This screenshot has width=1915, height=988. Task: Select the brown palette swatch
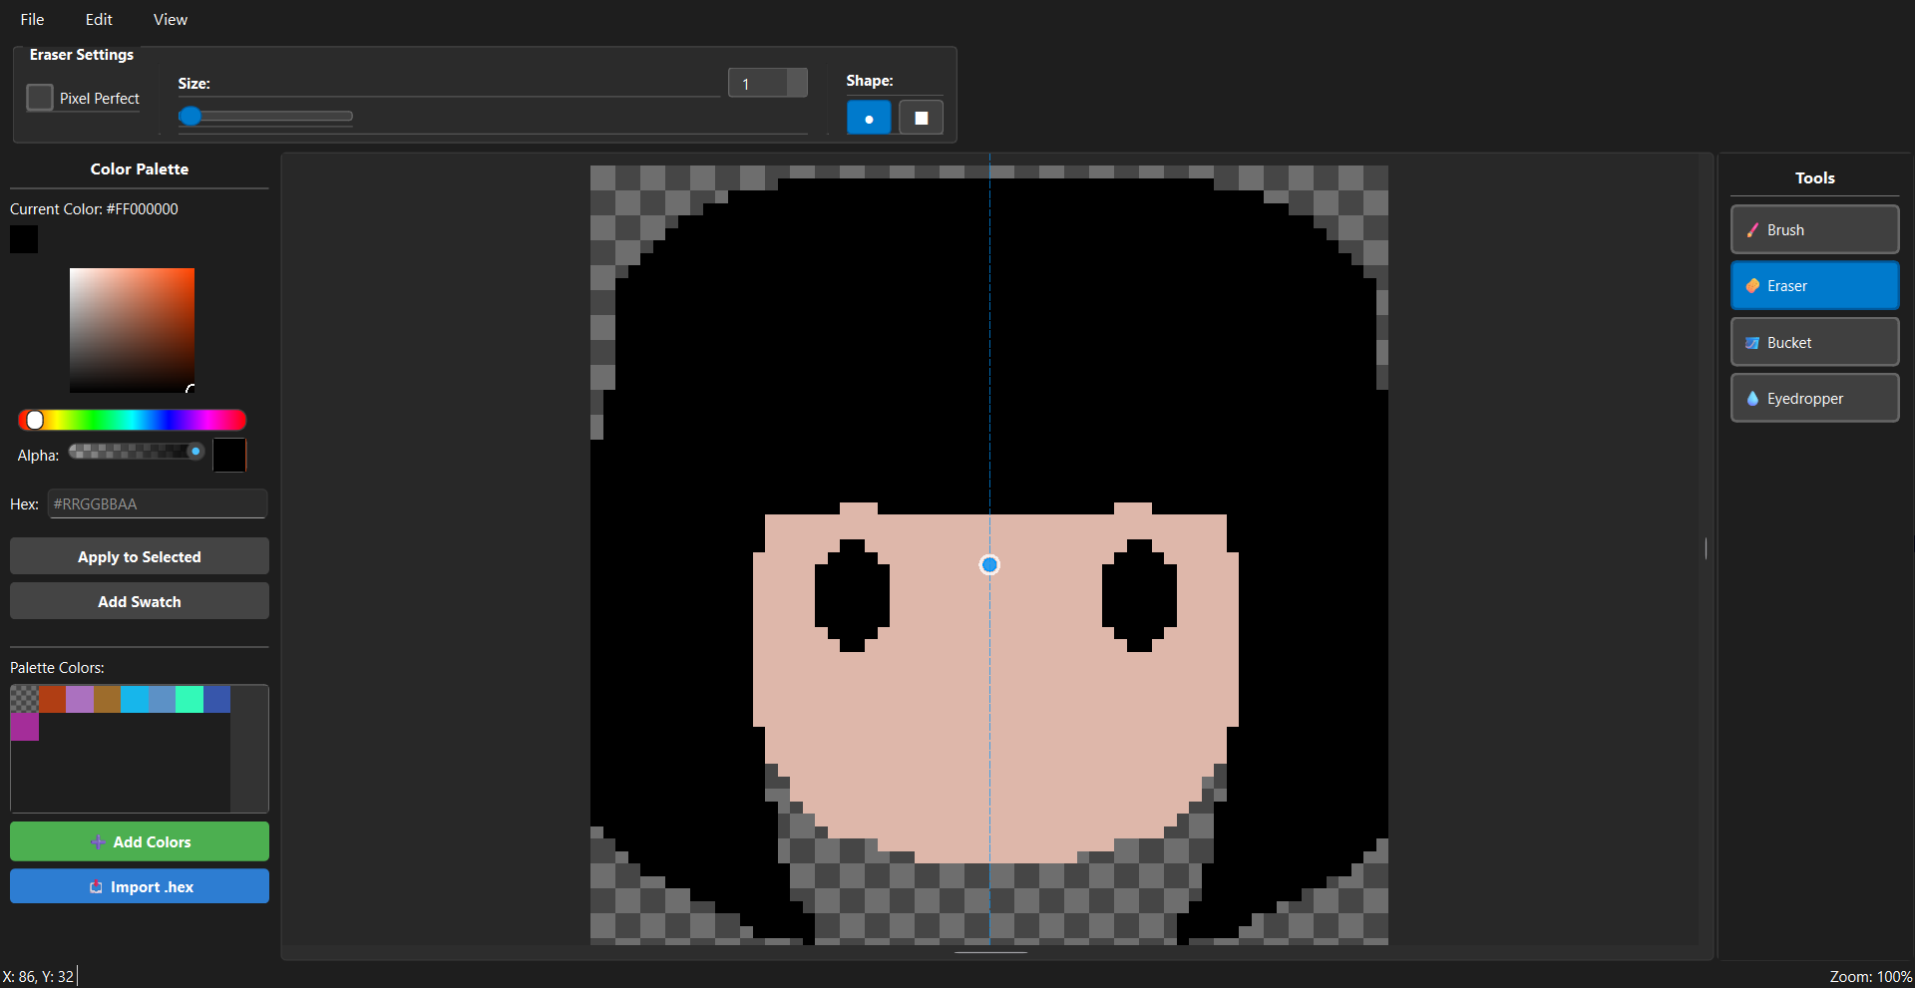tap(107, 699)
